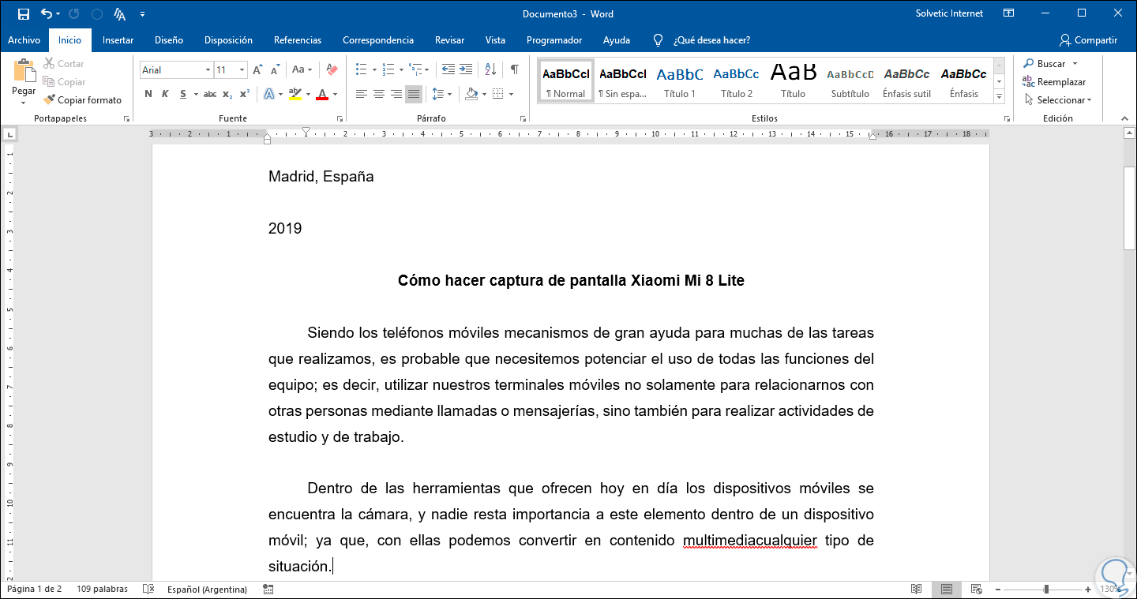
Task: Zoom out with the minus icon
Action: pyautogui.click(x=997, y=590)
